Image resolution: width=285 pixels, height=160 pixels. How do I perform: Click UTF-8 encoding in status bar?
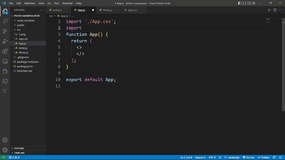point(212,157)
